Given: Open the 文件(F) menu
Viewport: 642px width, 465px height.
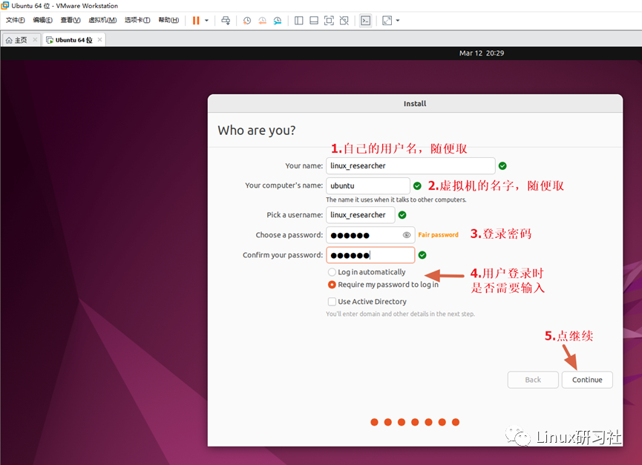Looking at the screenshot, I should (x=15, y=20).
